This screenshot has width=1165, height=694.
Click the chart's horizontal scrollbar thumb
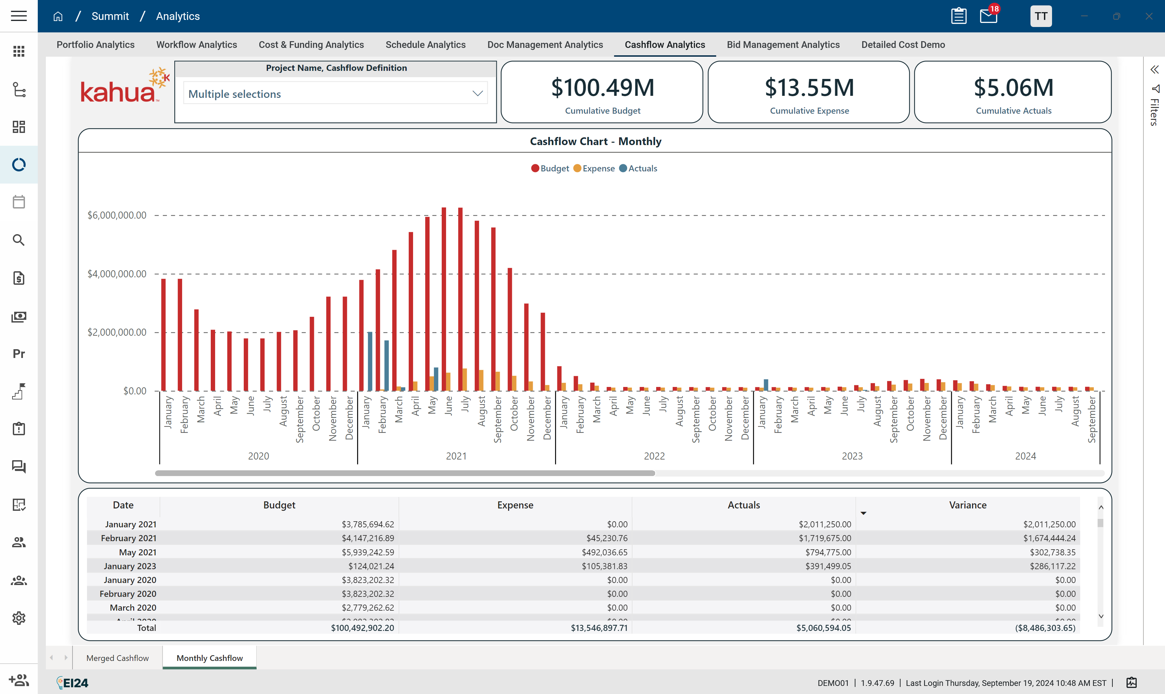(x=405, y=473)
